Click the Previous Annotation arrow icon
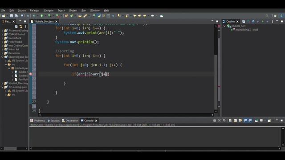285x160 pixels. [127, 16]
